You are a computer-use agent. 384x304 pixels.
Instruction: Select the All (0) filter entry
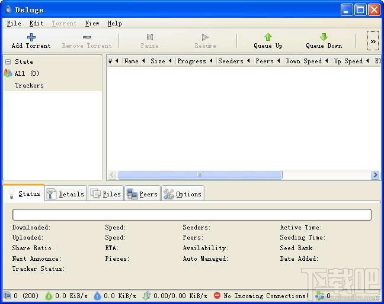point(27,73)
